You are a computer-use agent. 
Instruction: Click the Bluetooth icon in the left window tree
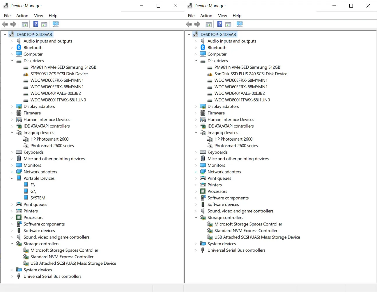19,47
